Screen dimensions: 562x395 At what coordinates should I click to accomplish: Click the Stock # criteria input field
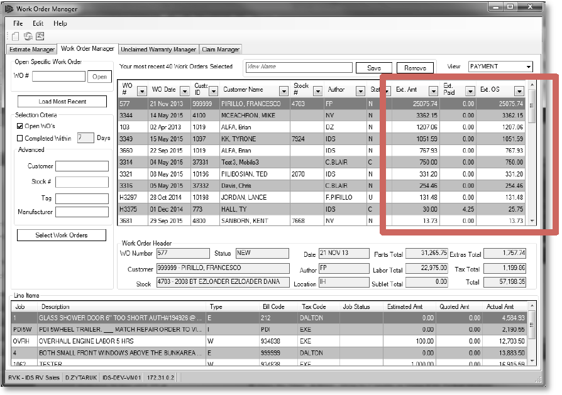click(82, 182)
